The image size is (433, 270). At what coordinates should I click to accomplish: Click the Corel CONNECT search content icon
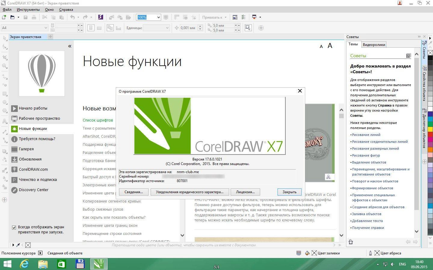[x=100, y=17]
